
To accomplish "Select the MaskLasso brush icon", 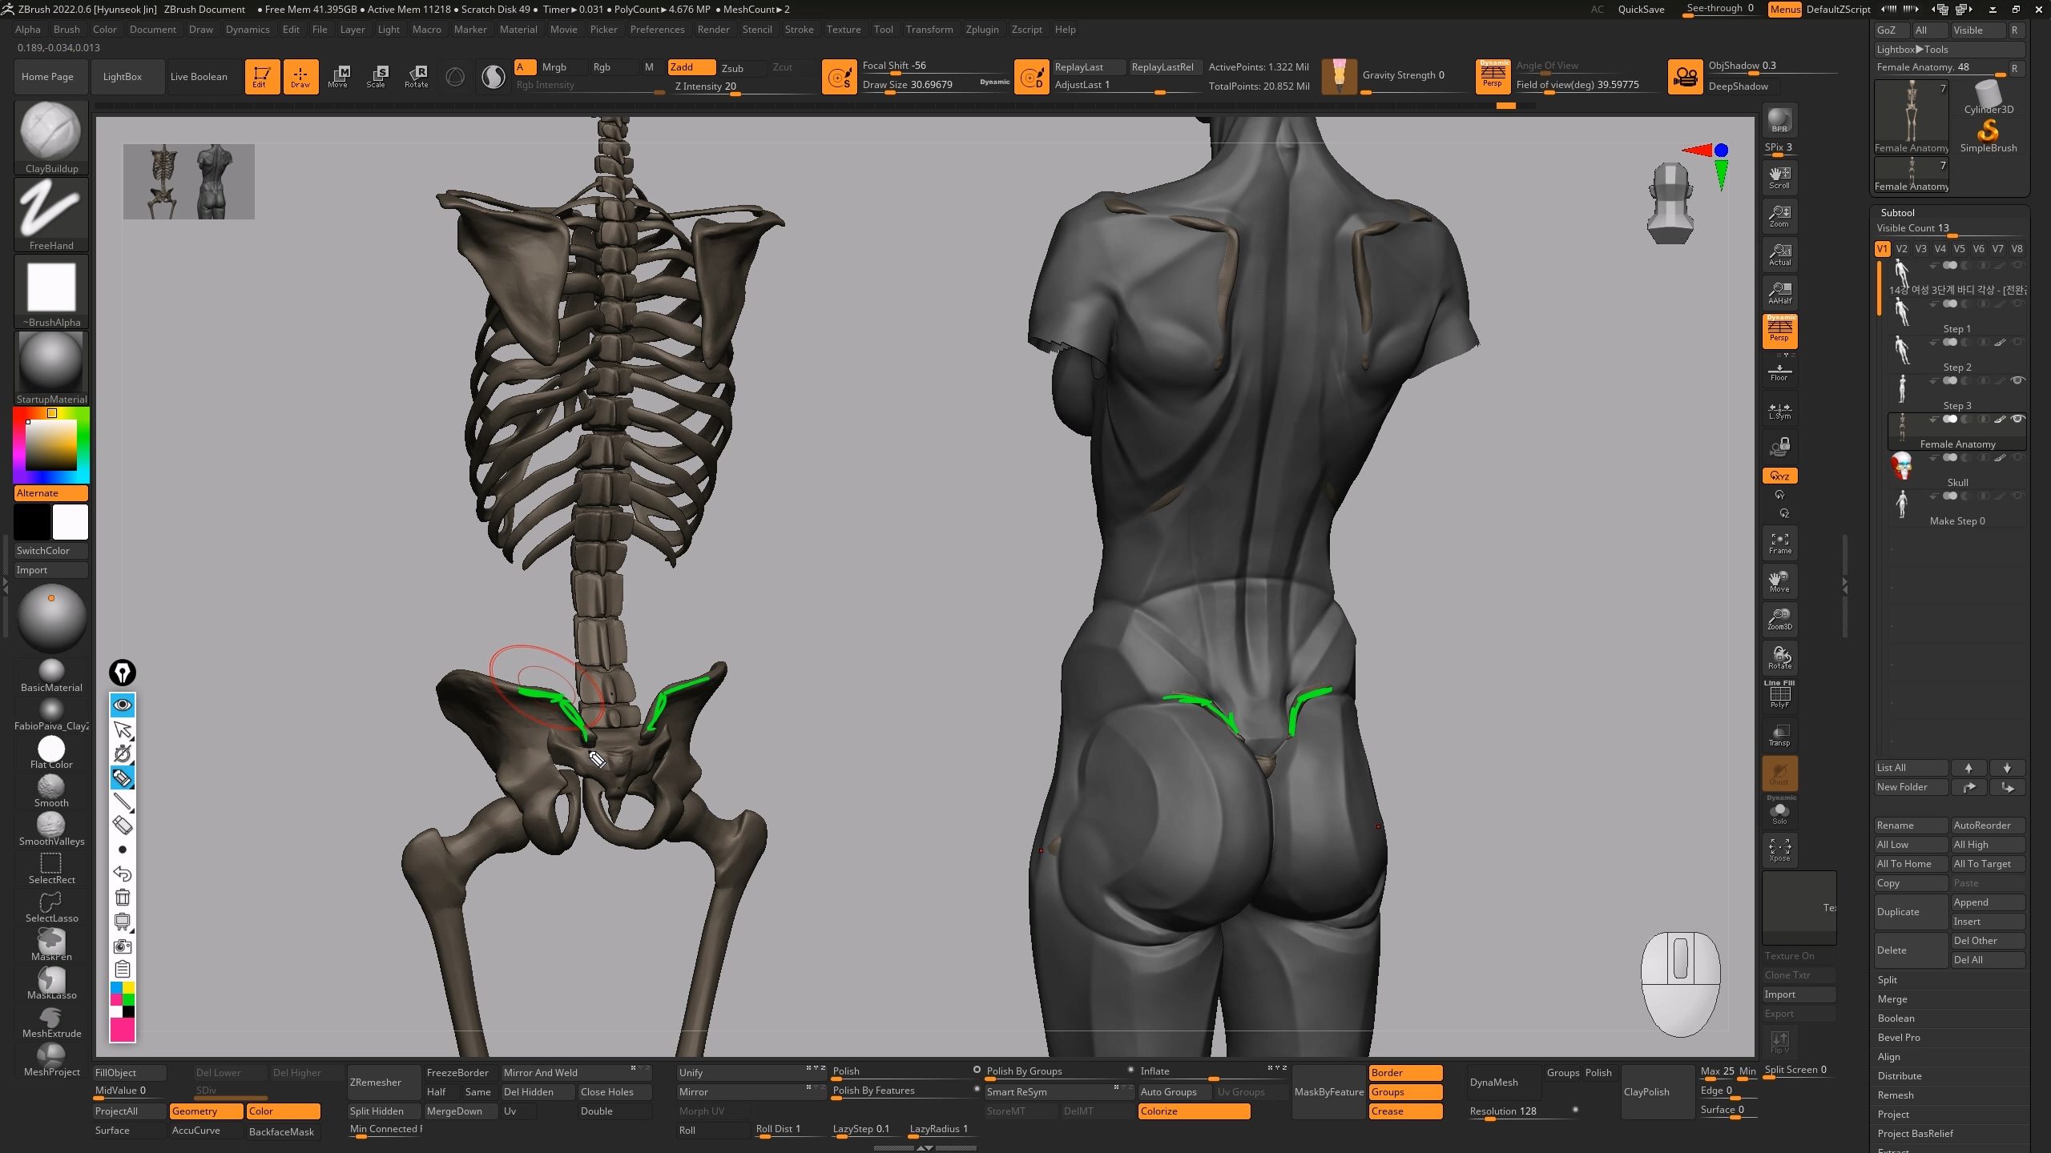I will (x=51, y=980).
